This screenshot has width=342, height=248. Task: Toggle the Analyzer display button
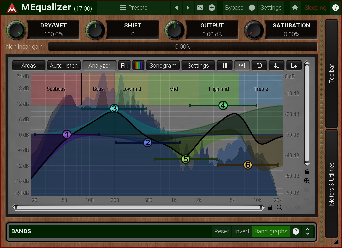pos(99,65)
